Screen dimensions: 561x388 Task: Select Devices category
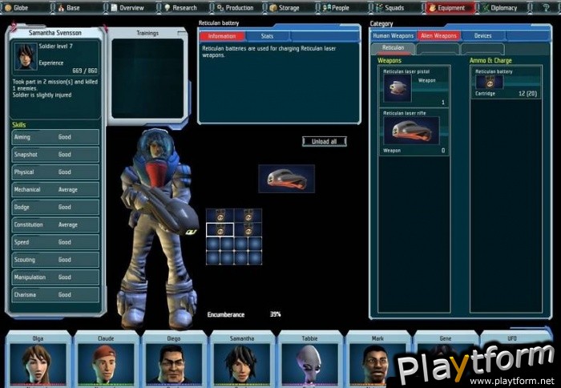pyautogui.click(x=483, y=36)
